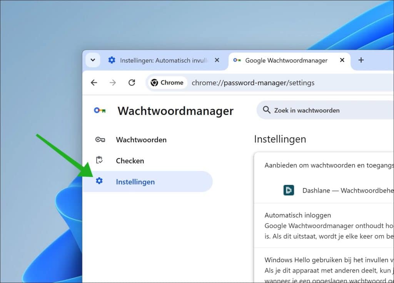Click the Wachtwoordmanager key logo

[x=100, y=110]
